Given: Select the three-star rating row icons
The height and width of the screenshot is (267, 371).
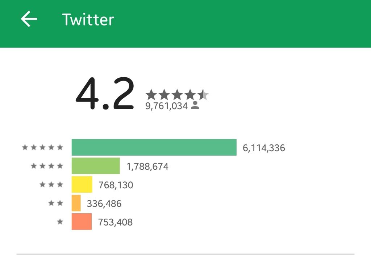Looking at the screenshot, I should point(51,184).
